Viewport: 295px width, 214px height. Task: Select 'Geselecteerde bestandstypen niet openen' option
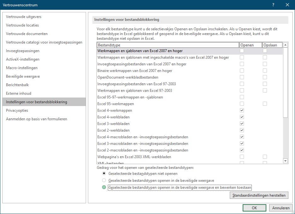(x=104, y=174)
